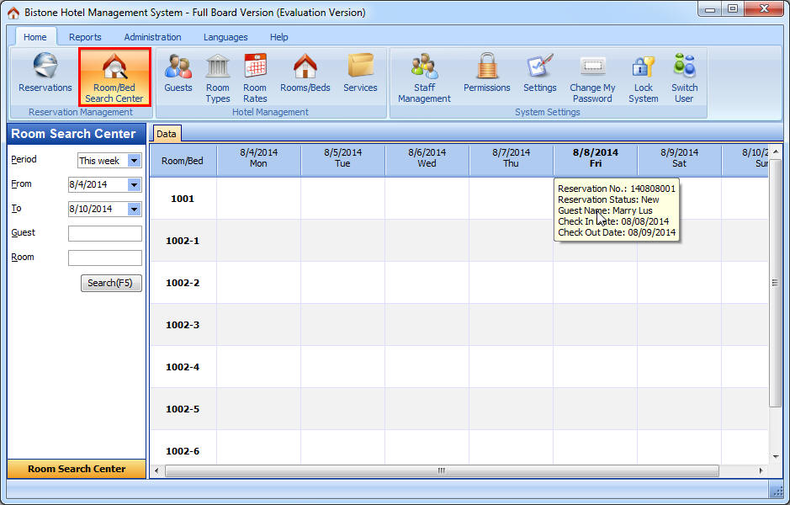The height and width of the screenshot is (505, 790).
Task: Open the Reservations icon
Action: click(45, 73)
